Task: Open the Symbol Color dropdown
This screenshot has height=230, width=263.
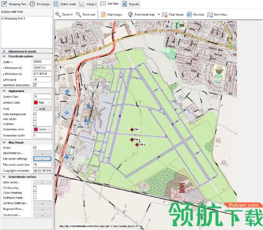Action: (49, 103)
